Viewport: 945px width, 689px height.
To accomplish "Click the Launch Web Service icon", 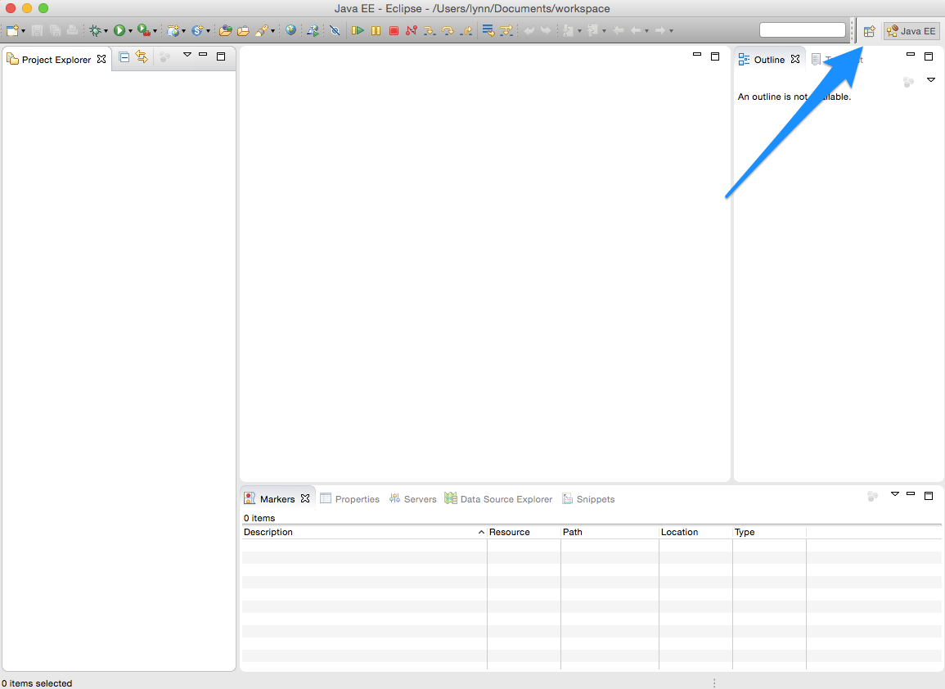I will [313, 30].
